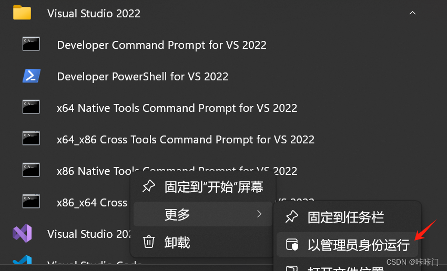
Task: Choose 以管理员身份运行 option
Action: pos(347,245)
